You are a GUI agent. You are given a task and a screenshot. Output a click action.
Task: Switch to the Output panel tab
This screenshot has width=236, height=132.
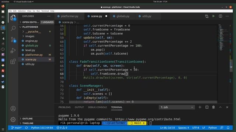pos(79,107)
